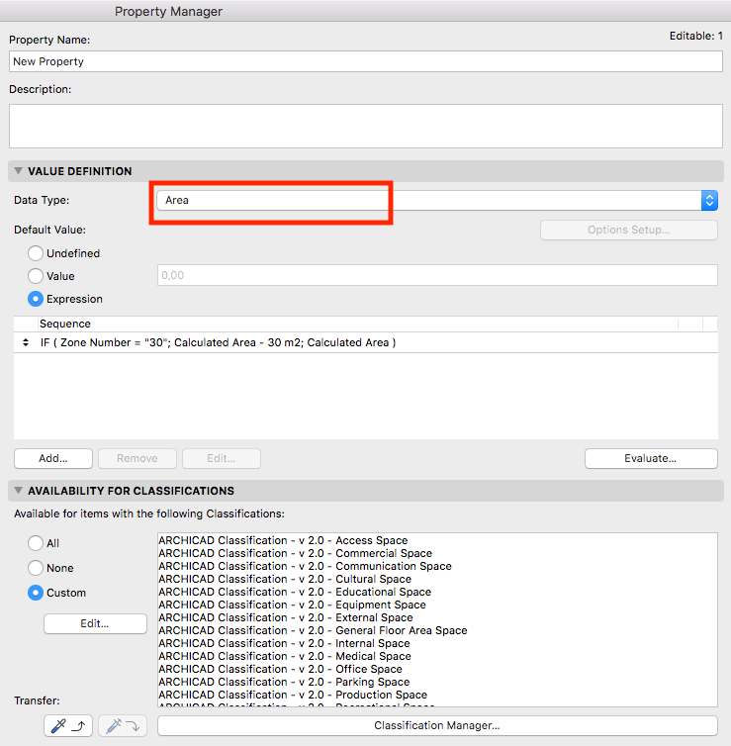Select the Office Space classification entry
The height and width of the screenshot is (746, 731).
click(x=280, y=669)
